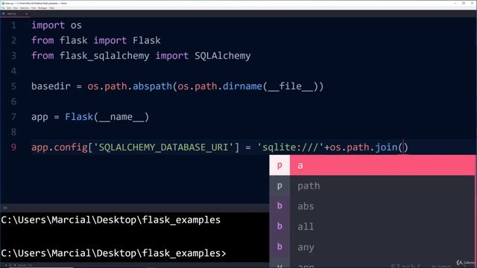Click 'SQLALCHEMY_DATABASE_URI' config key string

click(163, 147)
